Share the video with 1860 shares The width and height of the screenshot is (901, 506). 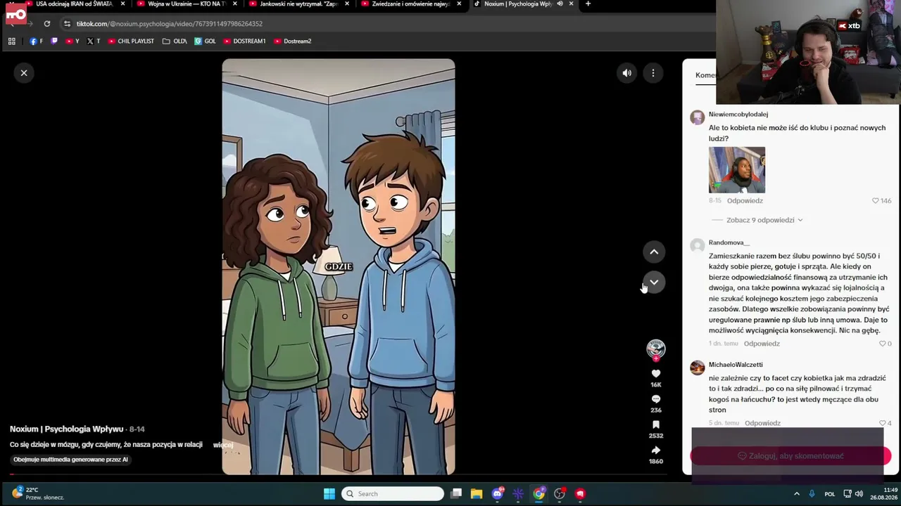click(656, 450)
